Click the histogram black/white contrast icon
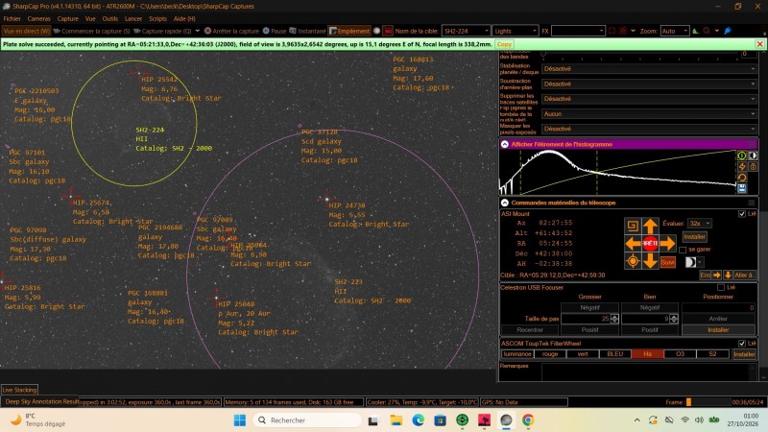This screenshot has height=432, width=768. coord(753,156)
